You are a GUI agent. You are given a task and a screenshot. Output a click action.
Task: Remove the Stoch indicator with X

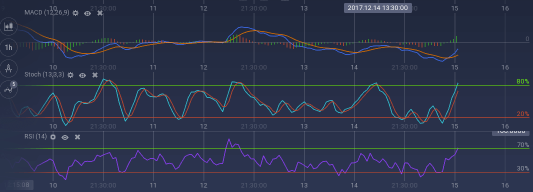[95, 75]
